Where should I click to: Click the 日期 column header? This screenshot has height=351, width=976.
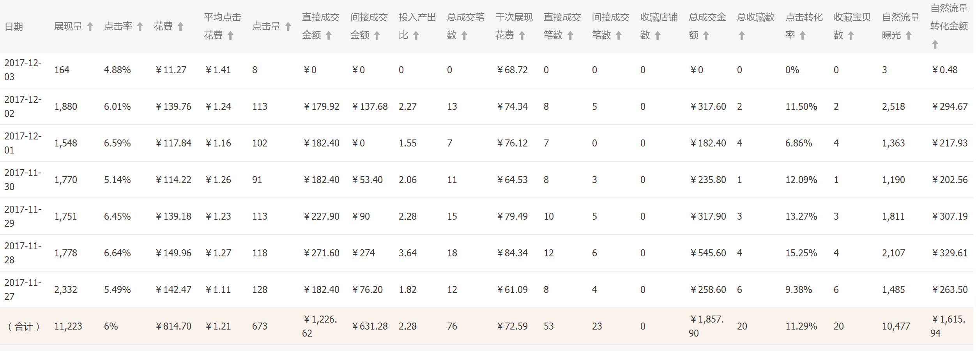click(14, 26)
